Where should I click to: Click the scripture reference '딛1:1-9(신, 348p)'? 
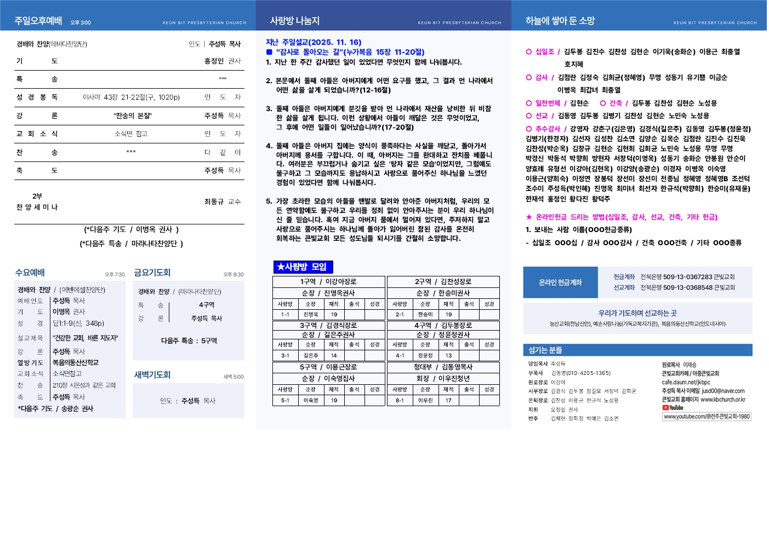coord(78,324)
